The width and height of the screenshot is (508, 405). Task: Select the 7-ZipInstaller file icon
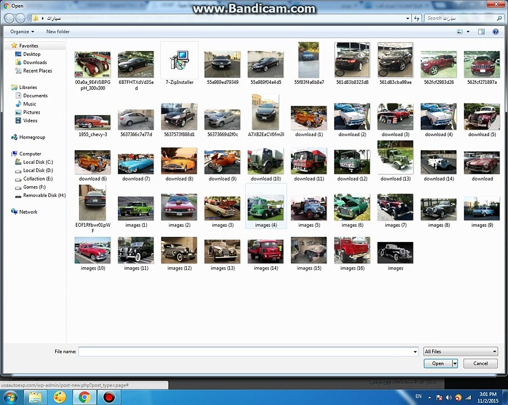(x=179, y=60)
